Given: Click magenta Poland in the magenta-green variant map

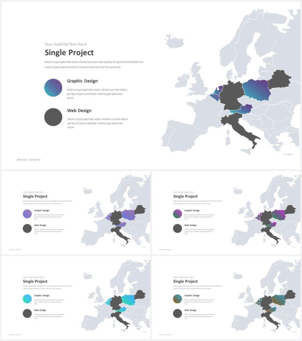Looking at the screenshot, I should pyautogui.click(x=279, y=215).
